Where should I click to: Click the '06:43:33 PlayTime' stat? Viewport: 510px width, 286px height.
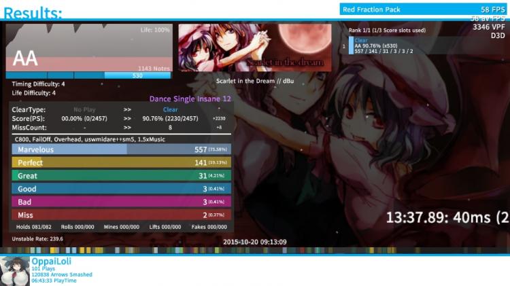pos(54,281)
